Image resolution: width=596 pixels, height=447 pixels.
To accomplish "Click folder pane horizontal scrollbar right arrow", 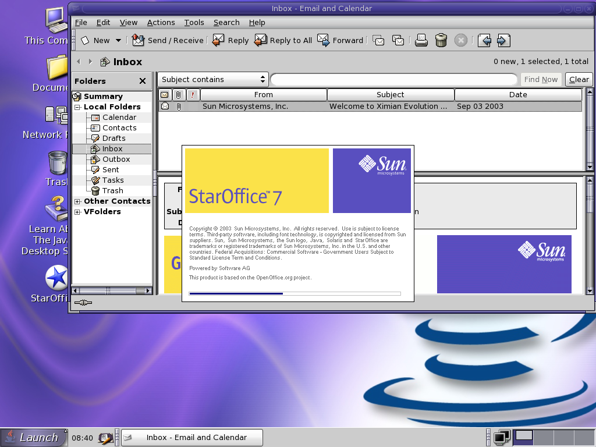I will [x=148, y=291].
